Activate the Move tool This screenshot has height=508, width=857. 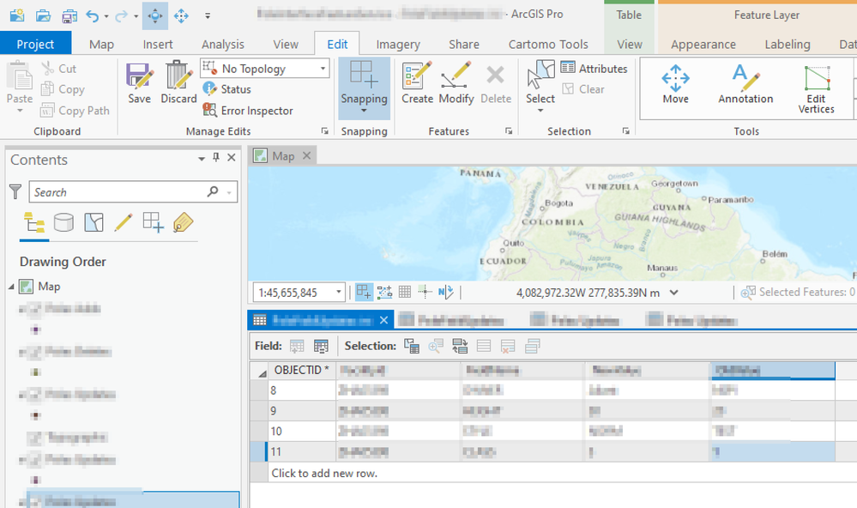[x=675, y=84]
